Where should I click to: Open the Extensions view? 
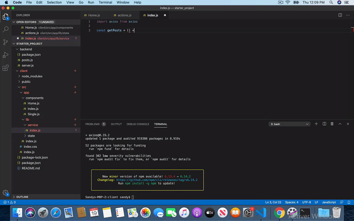click(x=5, y=68)
